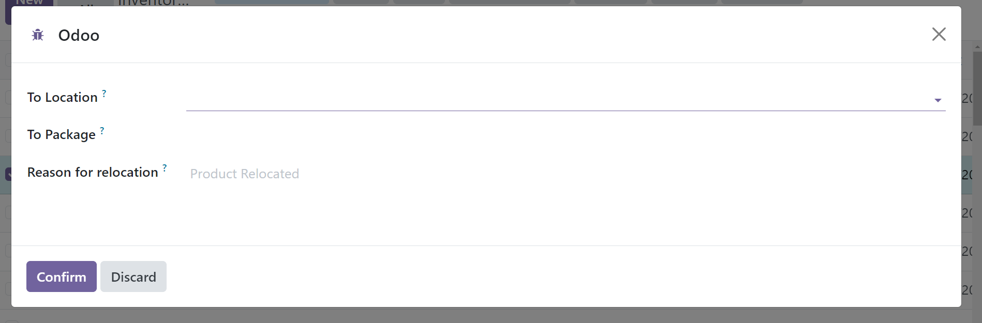This screenshot has width=982, height=323.
Task: Click the highlighted selected row at right edge
Action: [966, 175]
